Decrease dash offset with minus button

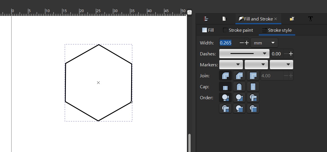pos(286,54)
